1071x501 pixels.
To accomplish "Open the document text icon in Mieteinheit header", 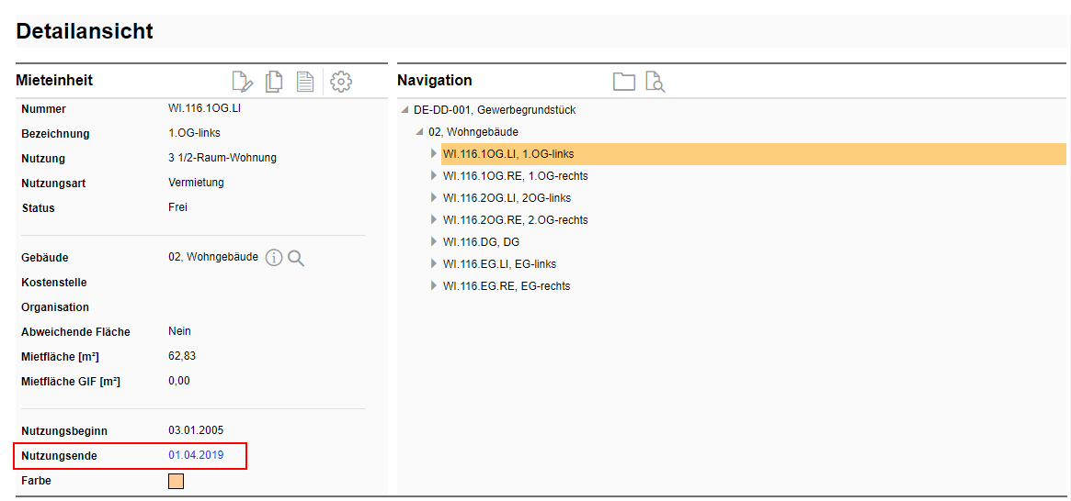I will click(x=304, y=82).
